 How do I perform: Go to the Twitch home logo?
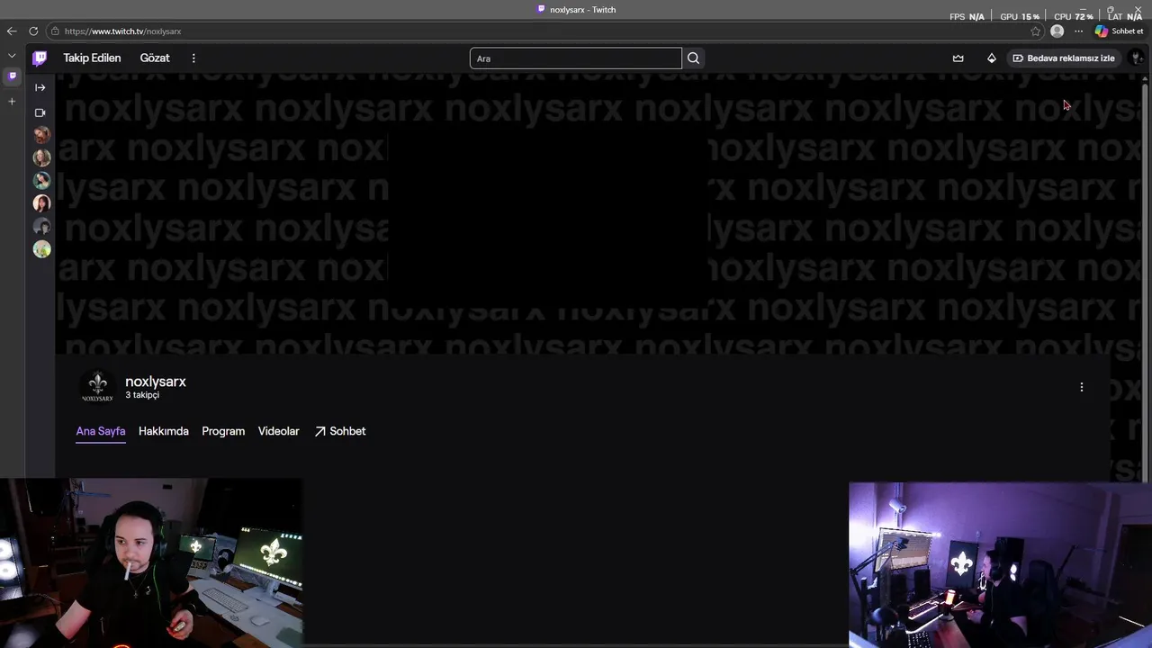click(x=40, y=58)
